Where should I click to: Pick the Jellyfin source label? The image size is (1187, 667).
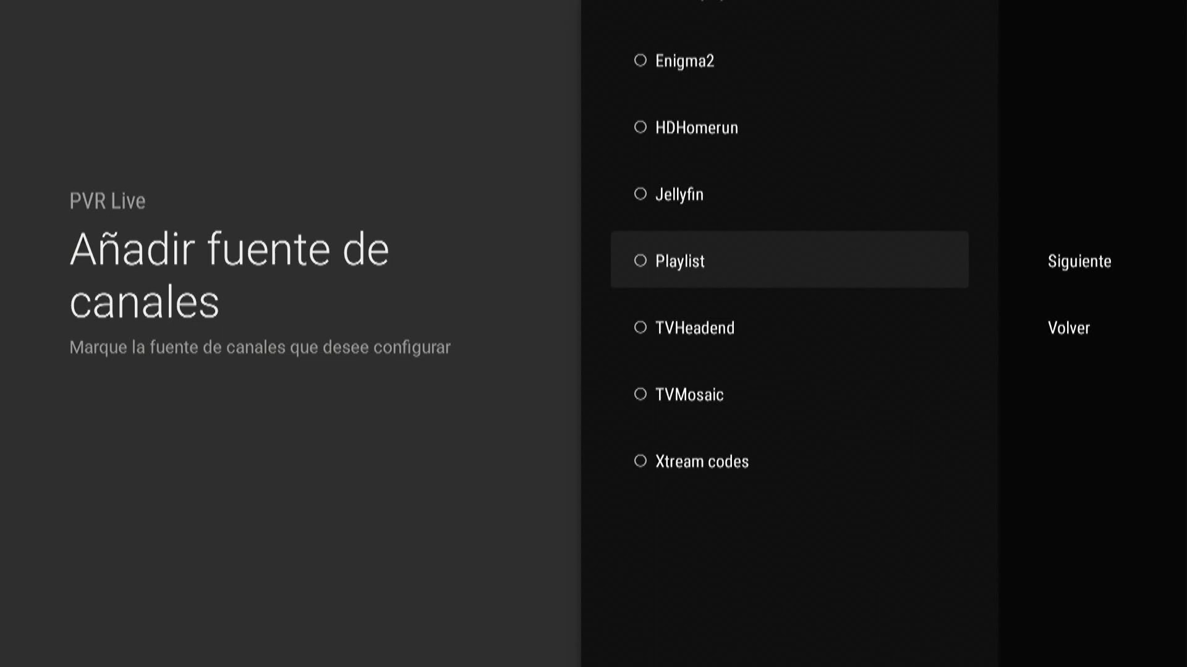coord(679,195)
